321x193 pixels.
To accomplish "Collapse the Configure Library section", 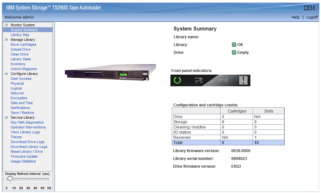I will [x=6, y=73].
